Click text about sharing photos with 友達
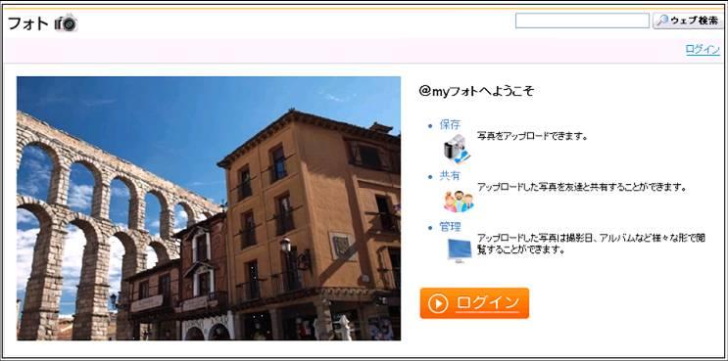This screenshot has height=361, width=728. (582, 188)
